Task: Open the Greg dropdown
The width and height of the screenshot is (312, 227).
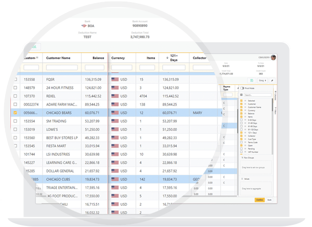Action: (263, 81)
